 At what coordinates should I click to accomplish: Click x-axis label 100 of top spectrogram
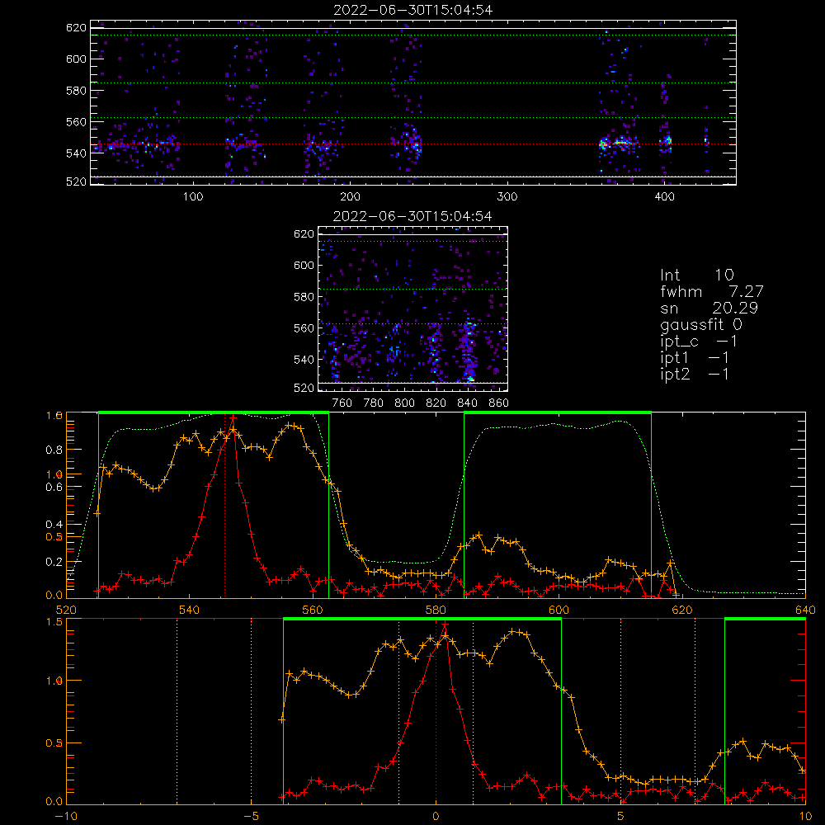tap(193, 197)
